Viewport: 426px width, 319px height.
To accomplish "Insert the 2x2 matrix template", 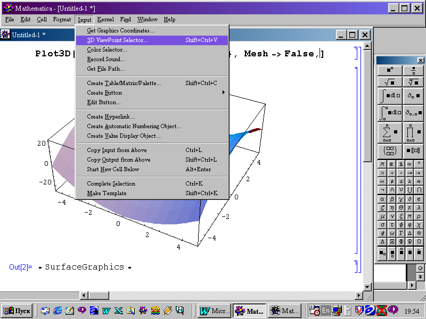I will (x=390, y=150).
